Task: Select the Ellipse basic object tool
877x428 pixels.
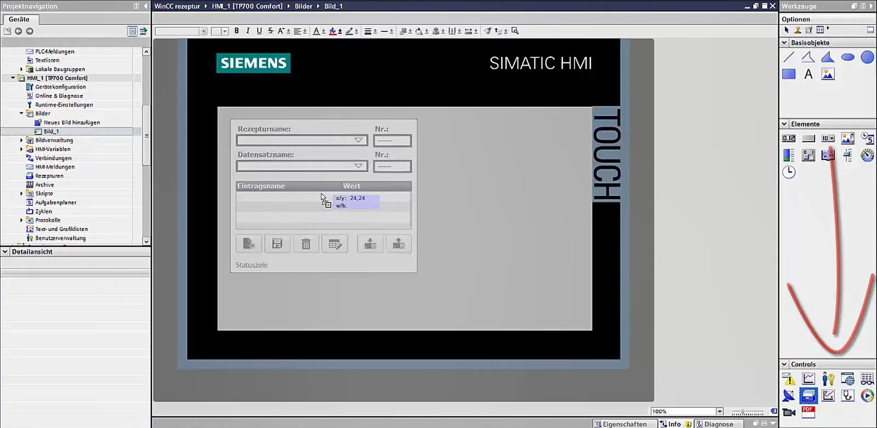Action: tap(847, 57)
